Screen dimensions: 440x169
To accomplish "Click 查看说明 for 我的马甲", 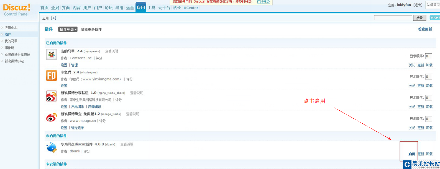I will tap(111, 51).
